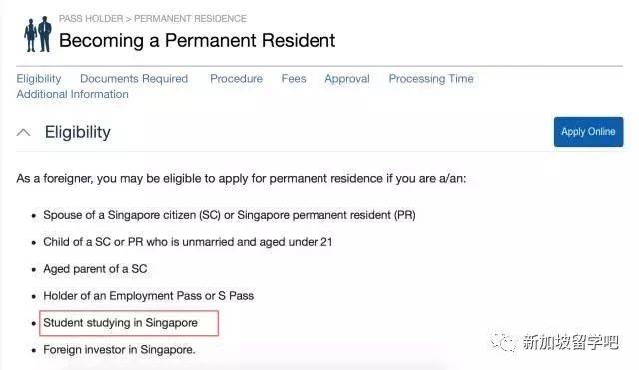Go to the Documents Required section link
This screenshot has height=370, width=639.
click(134, 79)
